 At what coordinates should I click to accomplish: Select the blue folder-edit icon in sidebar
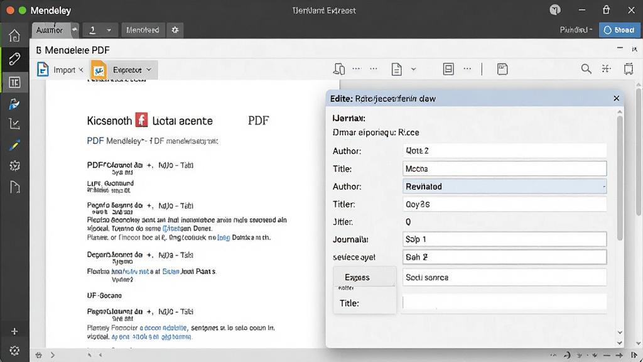pos(14,104)
